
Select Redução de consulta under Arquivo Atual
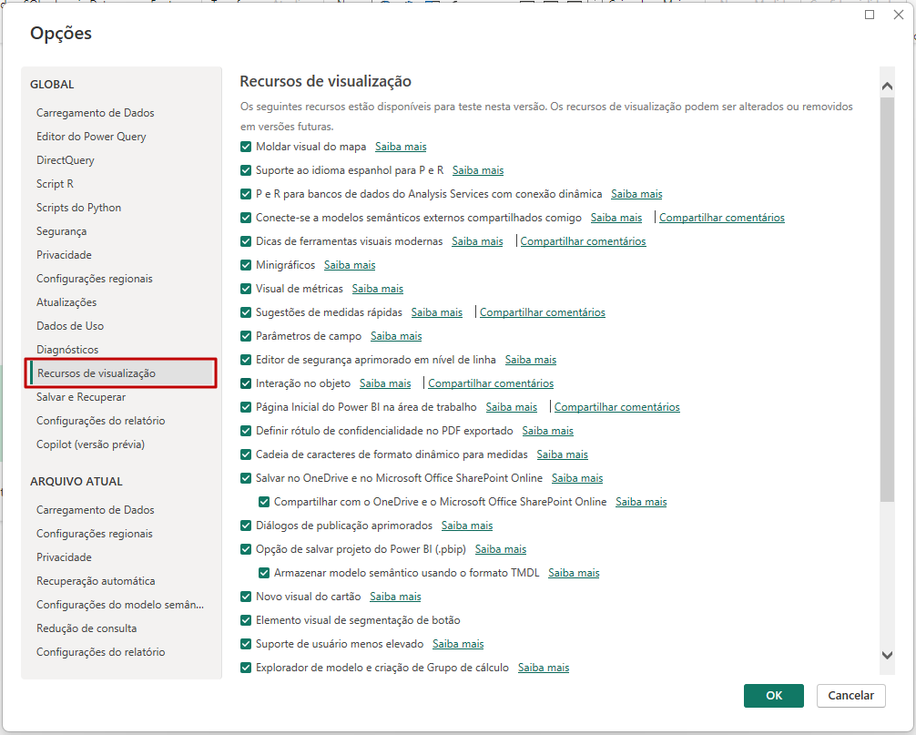(87, 628)
